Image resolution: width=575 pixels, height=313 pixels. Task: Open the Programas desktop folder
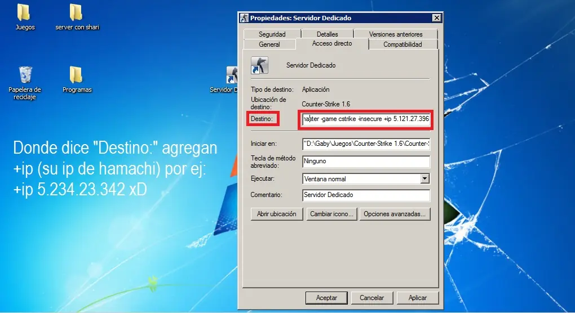(77, 79)
